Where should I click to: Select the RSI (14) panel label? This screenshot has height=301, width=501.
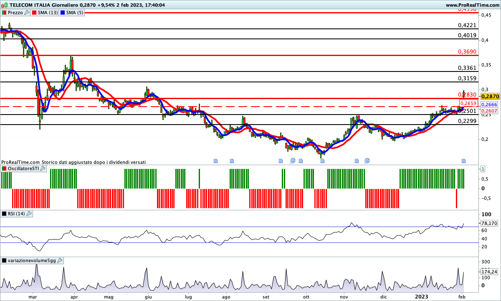tap(16, 214)
